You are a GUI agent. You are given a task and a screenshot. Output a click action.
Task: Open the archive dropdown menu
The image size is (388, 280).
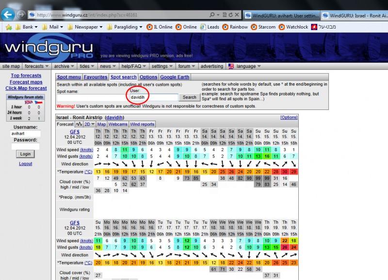[x=64, y=66]
